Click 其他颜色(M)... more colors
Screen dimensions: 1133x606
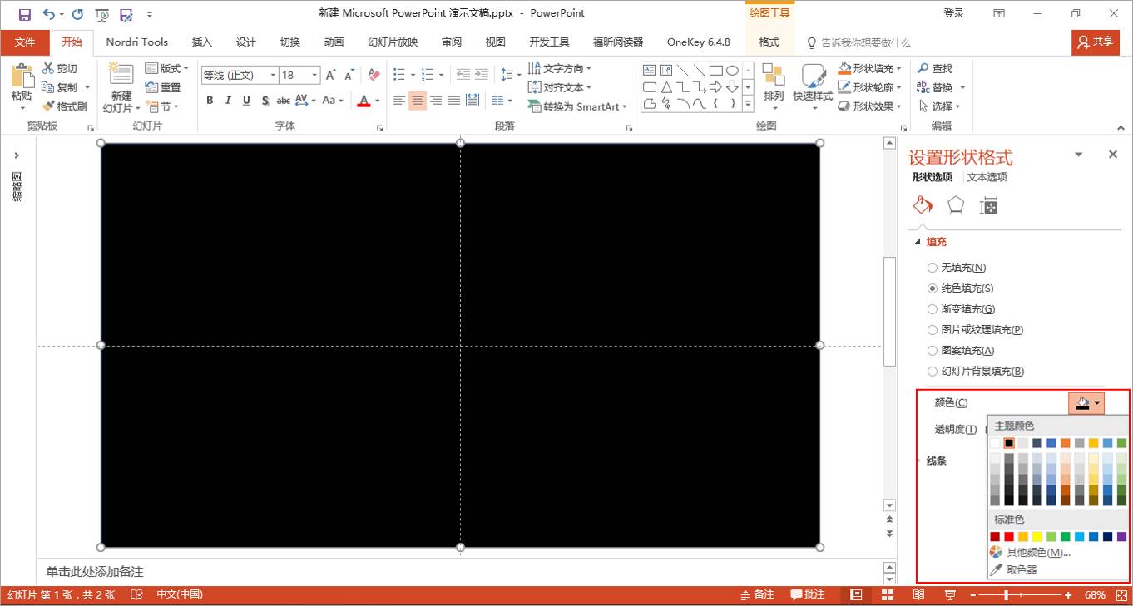(1029, 553)
